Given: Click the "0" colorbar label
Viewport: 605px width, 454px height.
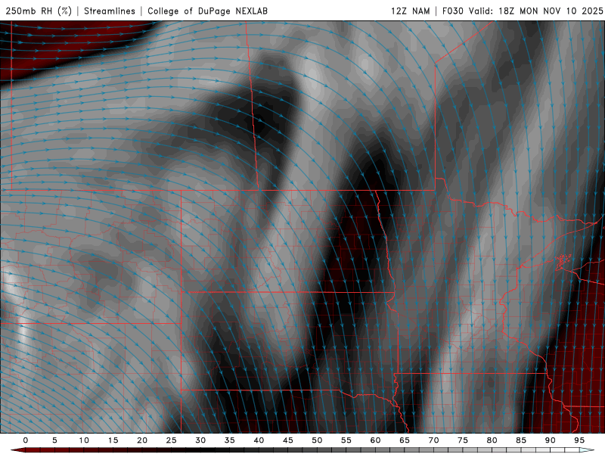Looking at the screenshot, I should pos(26,440).
